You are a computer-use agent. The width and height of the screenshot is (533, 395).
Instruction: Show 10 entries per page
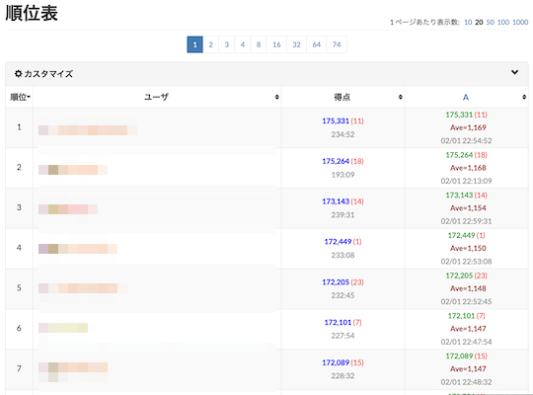coord(468,22)
